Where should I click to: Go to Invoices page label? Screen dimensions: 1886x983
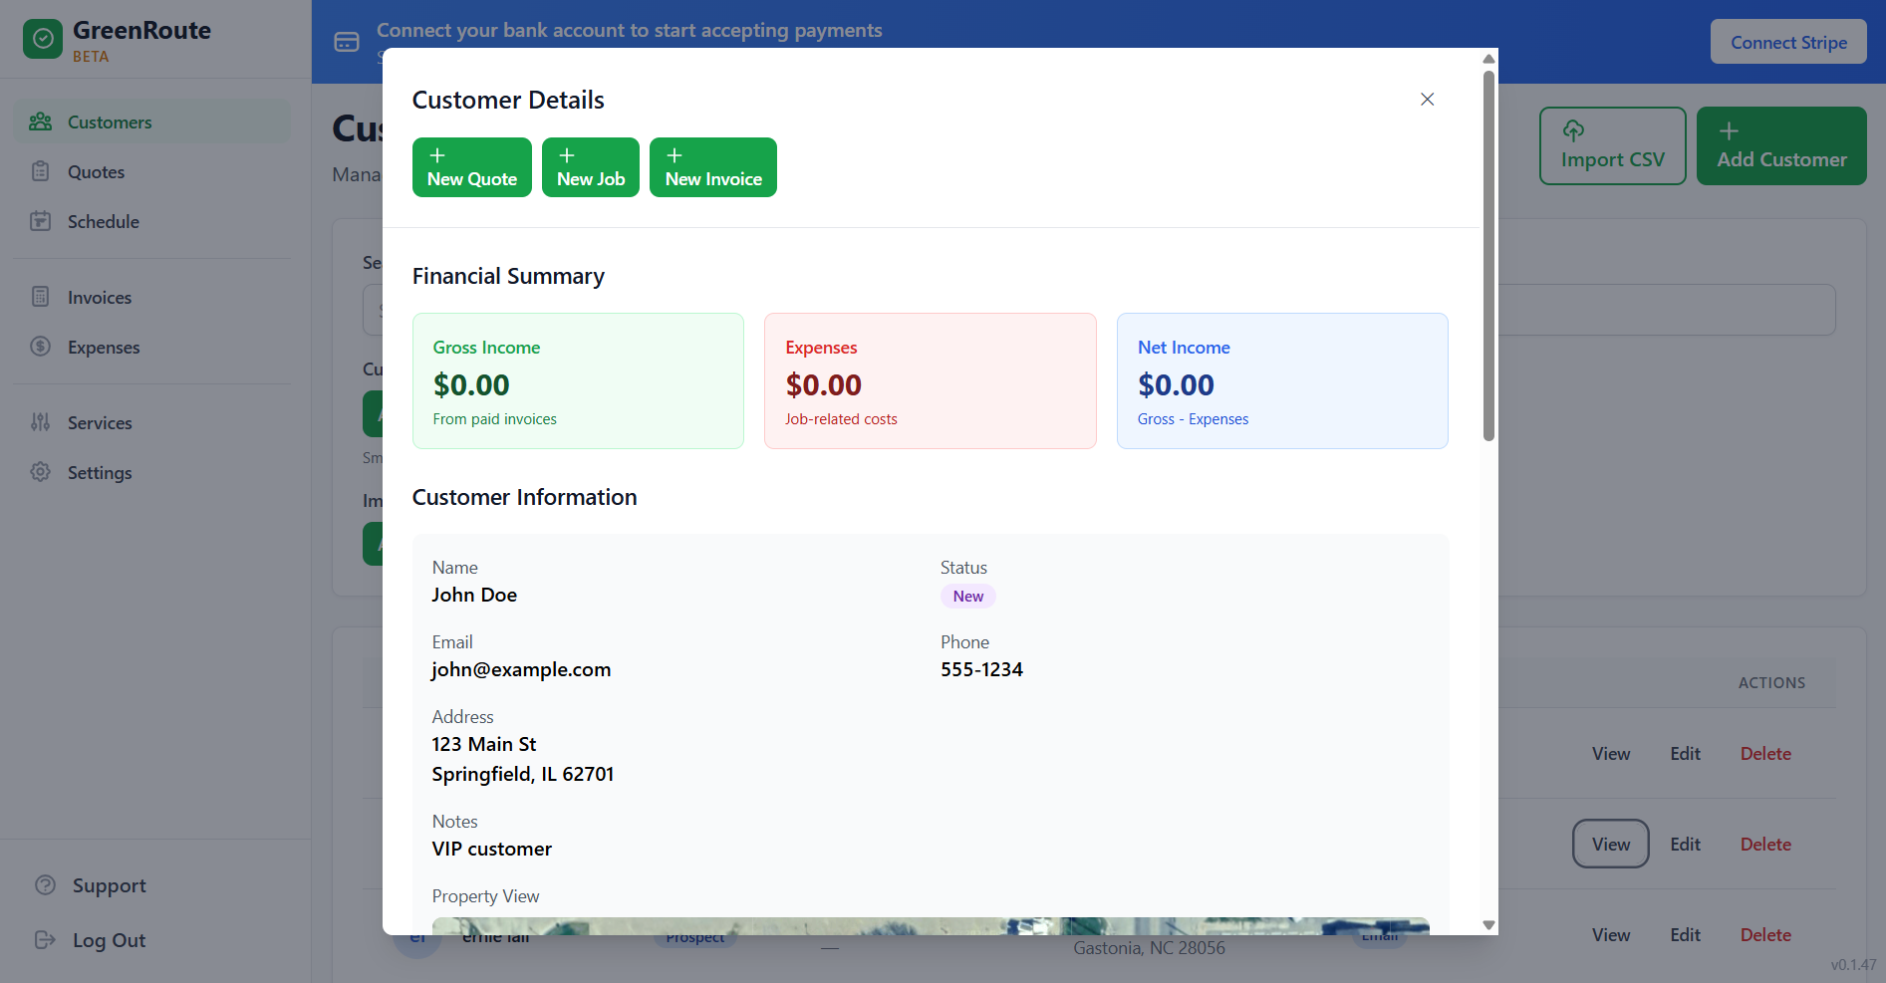tap(100, 298)
